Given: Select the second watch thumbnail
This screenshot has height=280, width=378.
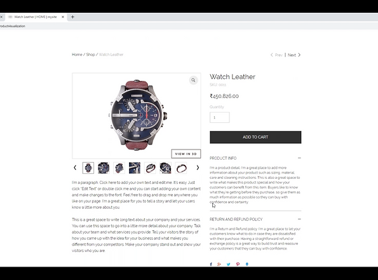Looking at the screenshot, I should point(104,168).
